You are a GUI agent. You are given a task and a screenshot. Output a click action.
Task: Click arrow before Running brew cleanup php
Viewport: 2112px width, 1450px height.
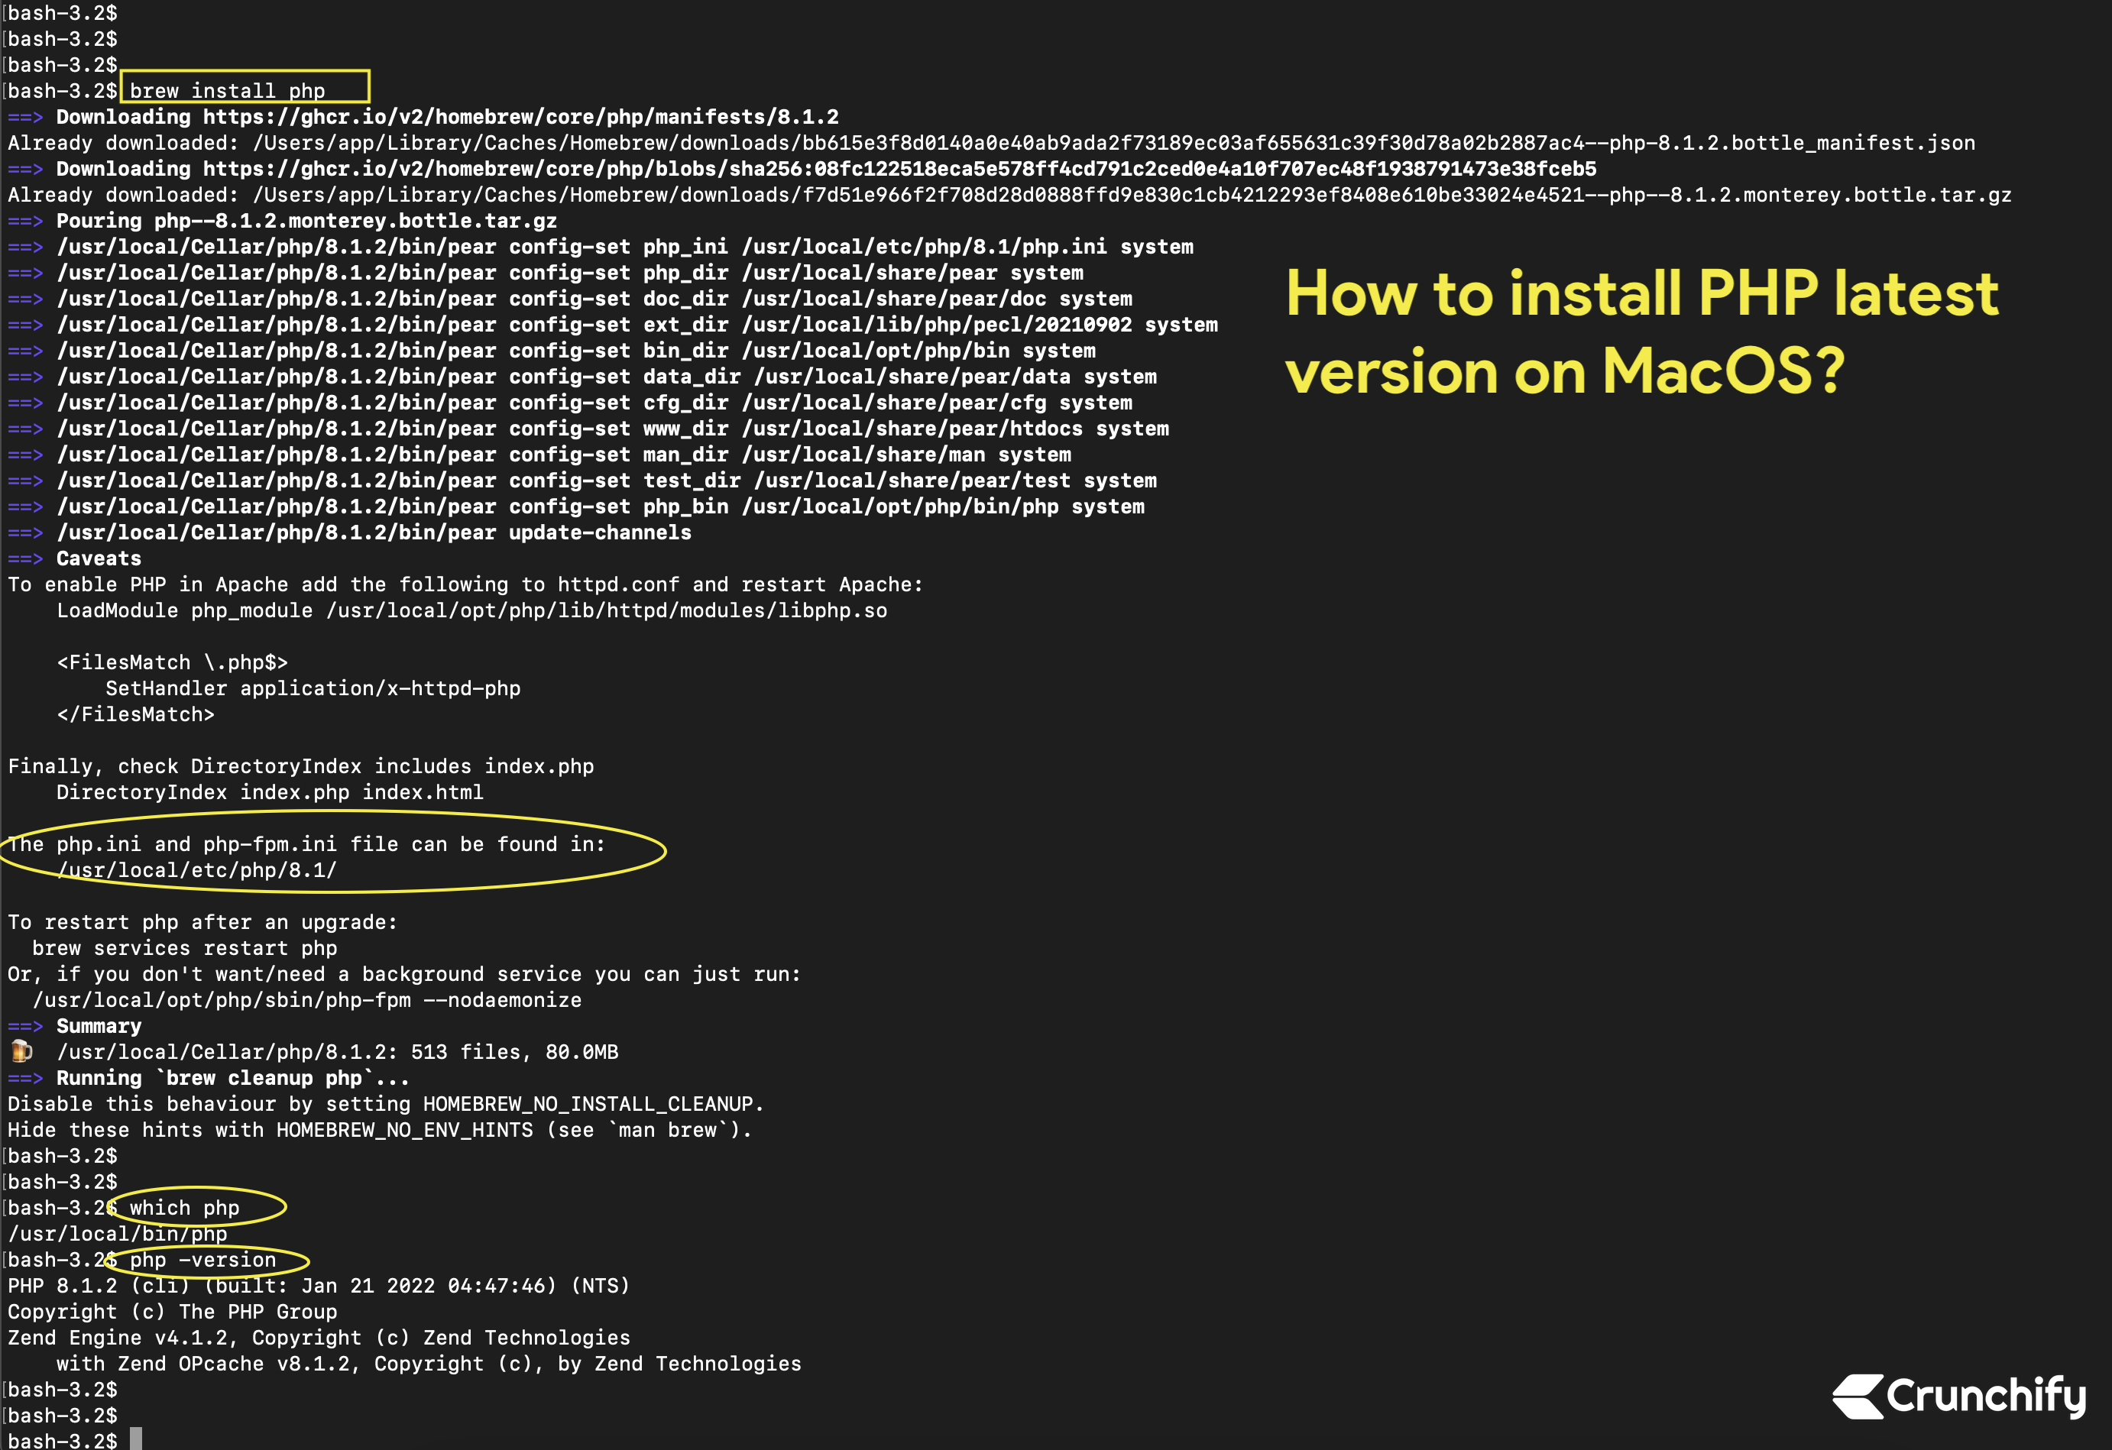tap(25, 1077)
